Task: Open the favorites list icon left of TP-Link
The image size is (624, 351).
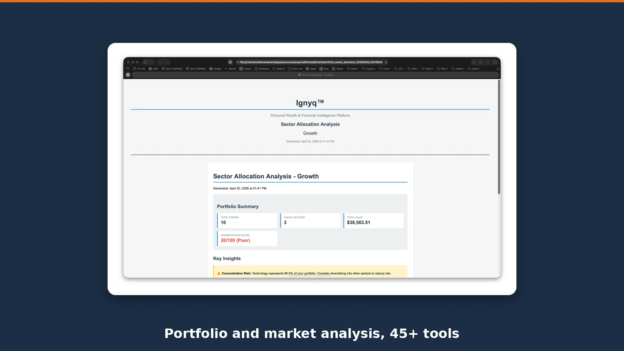Action: tap(128, 69)
